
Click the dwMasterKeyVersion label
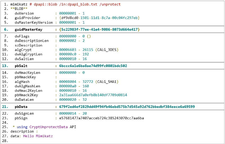34,23
